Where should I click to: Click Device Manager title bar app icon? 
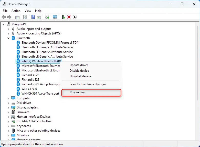tap(4, 4)
